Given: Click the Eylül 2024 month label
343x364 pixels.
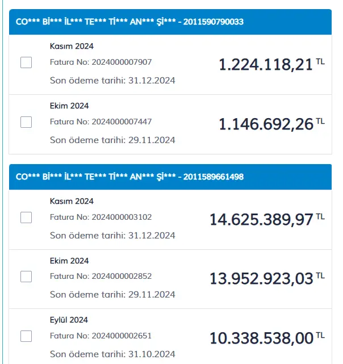Looking at the screenshot, I should coord(69,320).
